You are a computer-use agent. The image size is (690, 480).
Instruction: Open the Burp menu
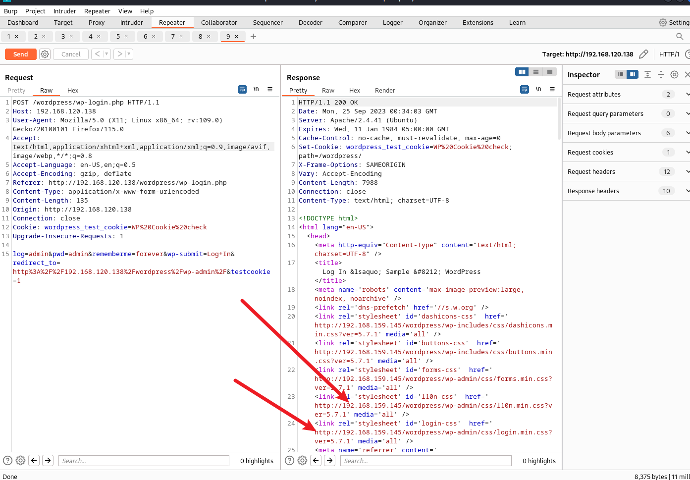10,11
